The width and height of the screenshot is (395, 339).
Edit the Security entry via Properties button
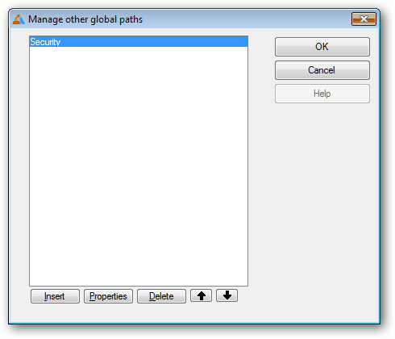click(x=108, y=296)
